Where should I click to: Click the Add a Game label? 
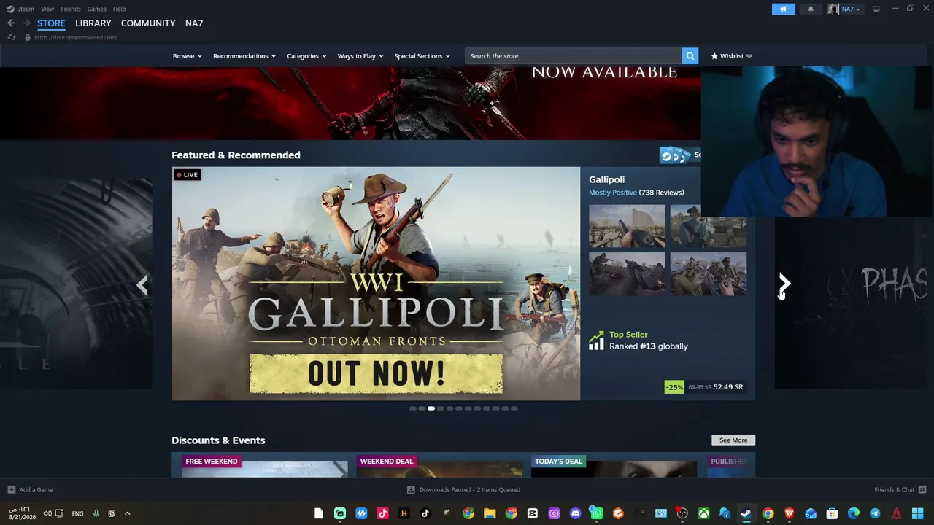[36, 490]
